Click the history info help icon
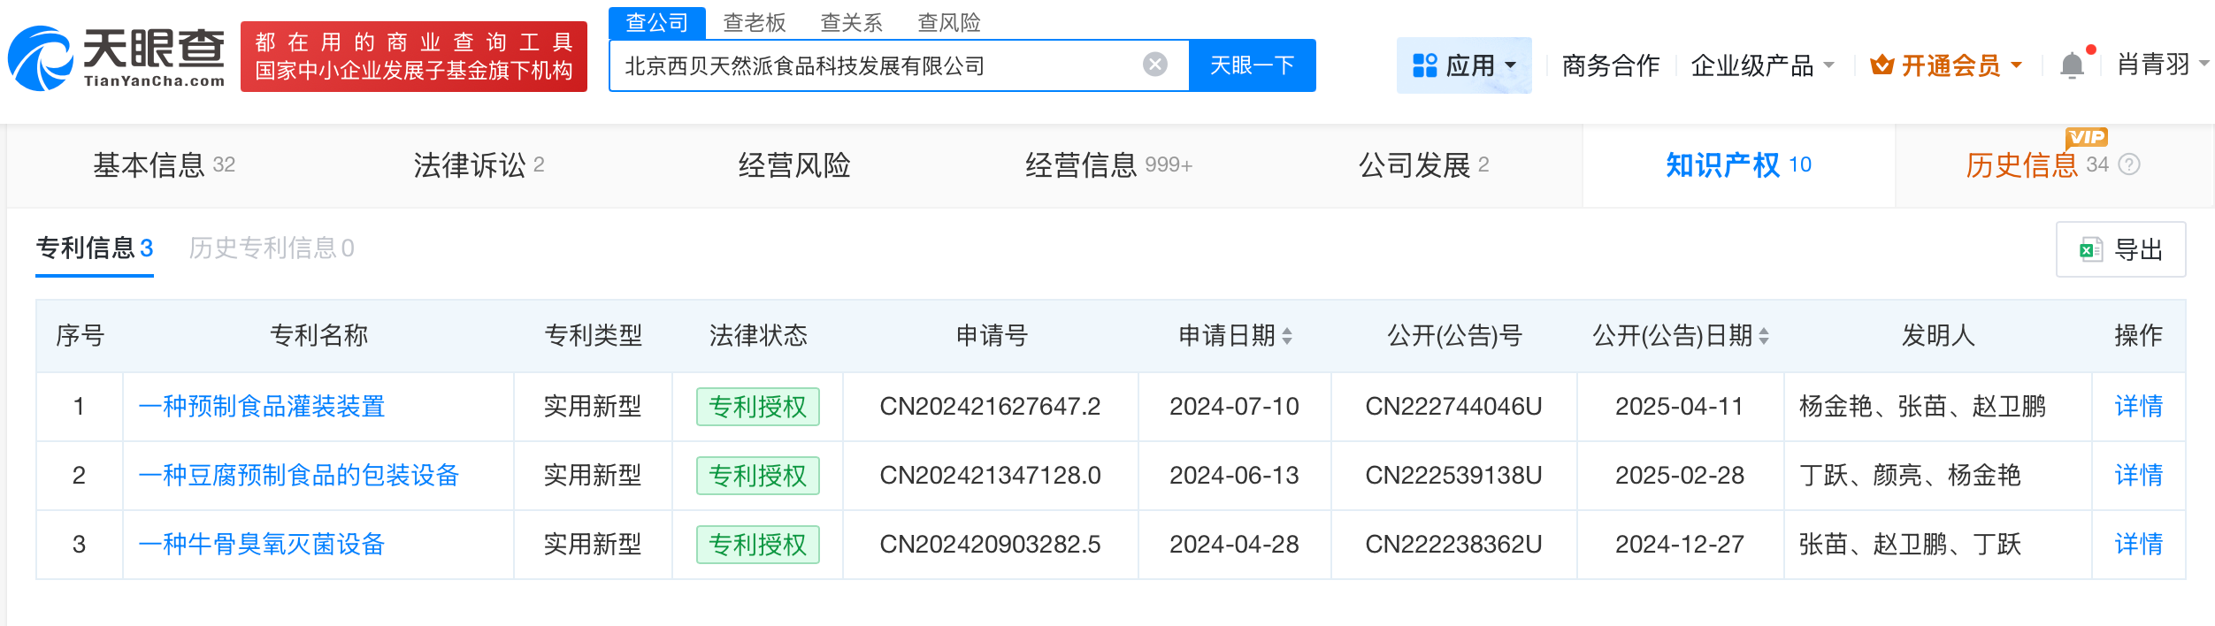This screenshot has width=2215, height=626. coord(2130,164)
